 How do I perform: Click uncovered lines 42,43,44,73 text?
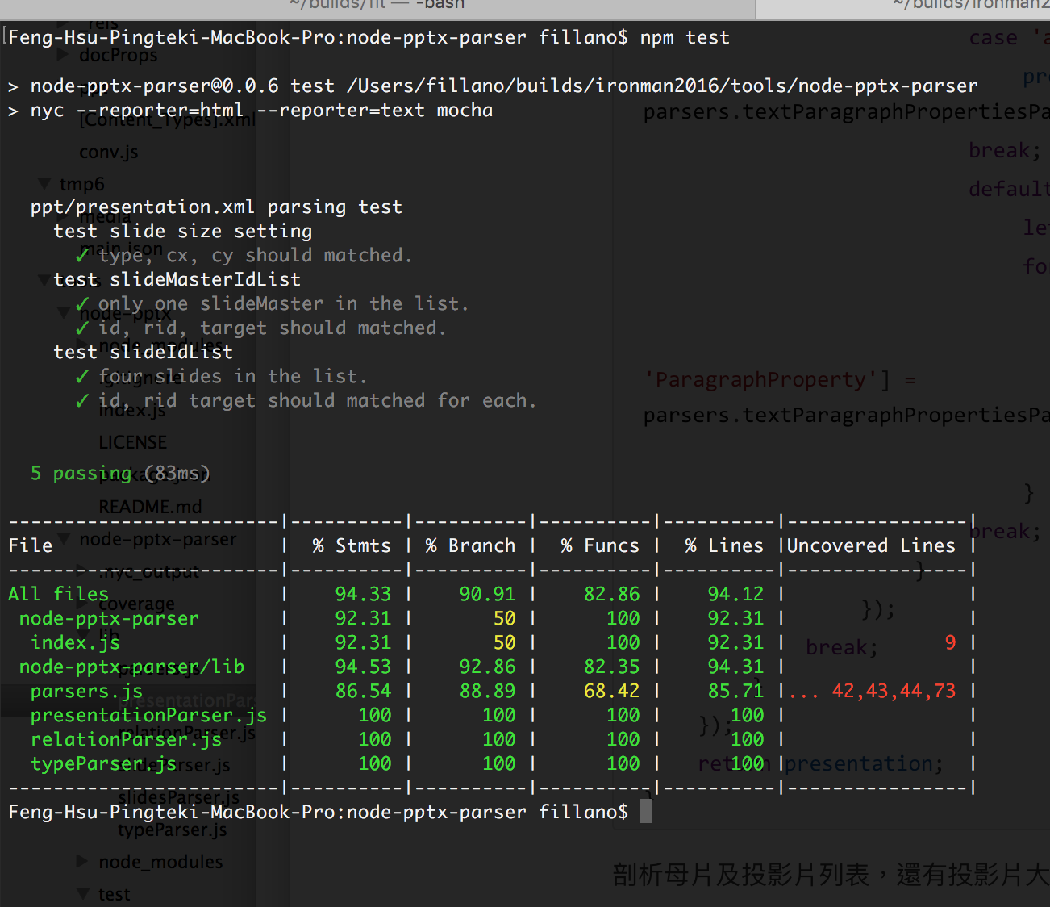tap(894, 691)
